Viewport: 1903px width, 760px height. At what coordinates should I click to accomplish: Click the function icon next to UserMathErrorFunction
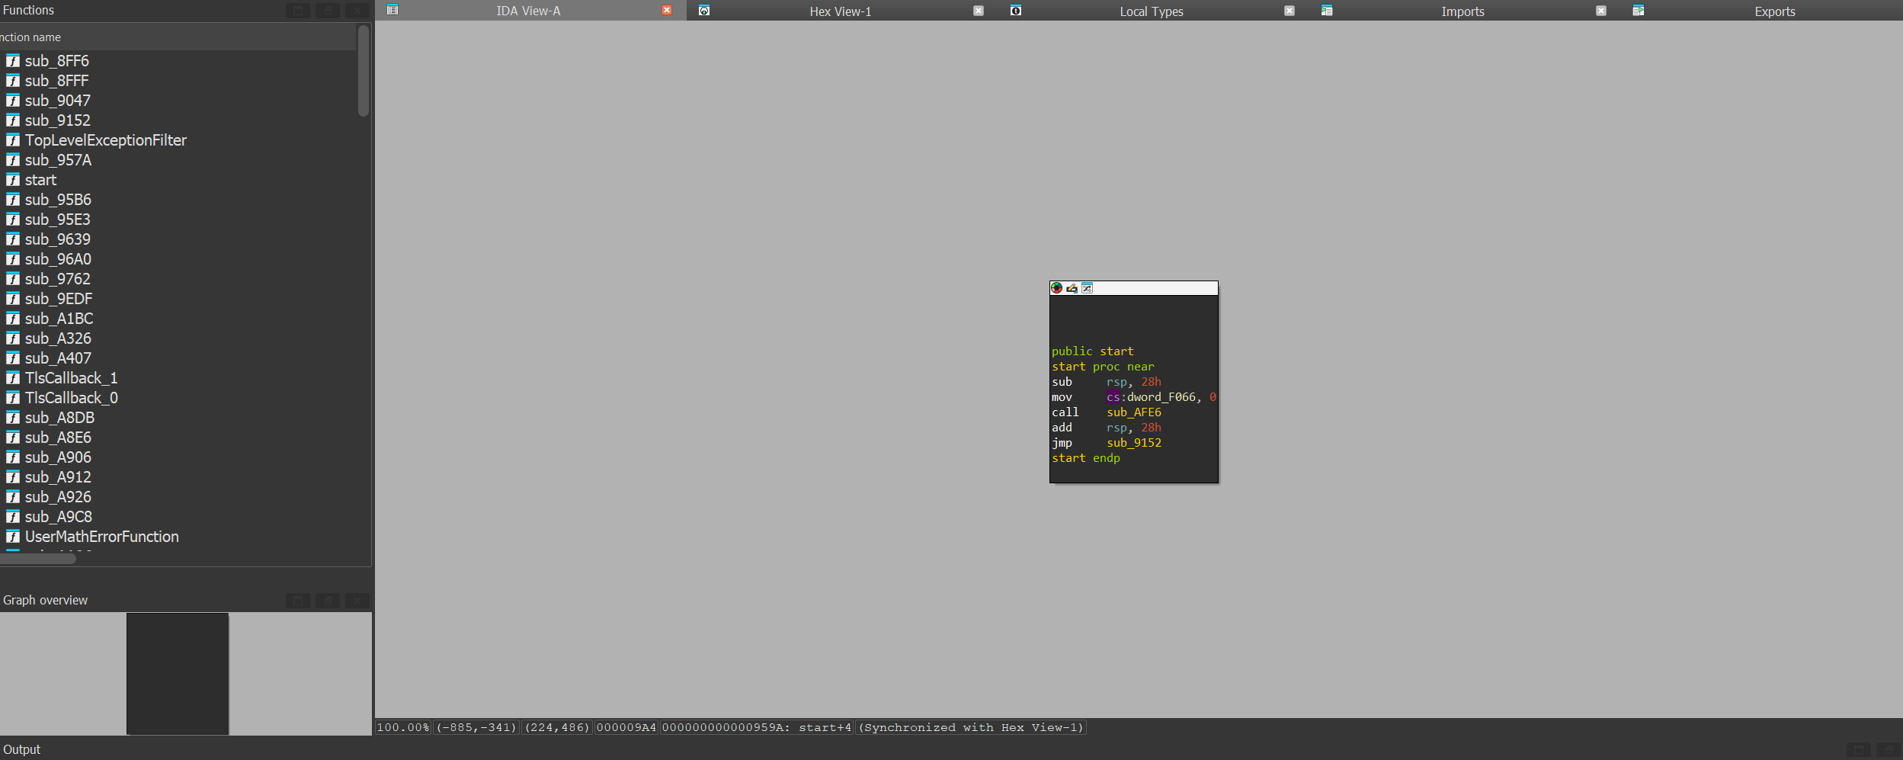click(x=13, y=537)
